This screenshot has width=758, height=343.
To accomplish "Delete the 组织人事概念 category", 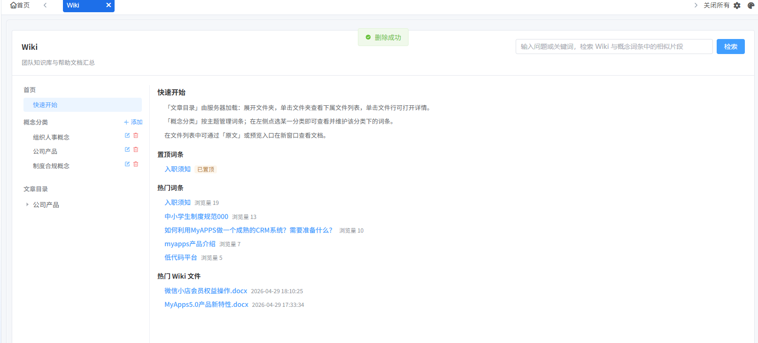I will [136, 135].
